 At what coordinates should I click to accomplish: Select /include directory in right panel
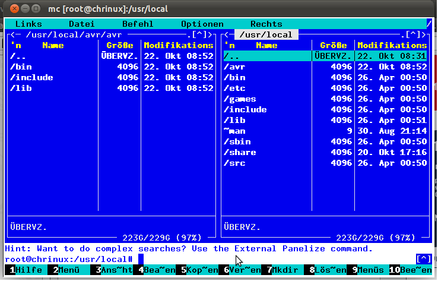pos(325,109)
